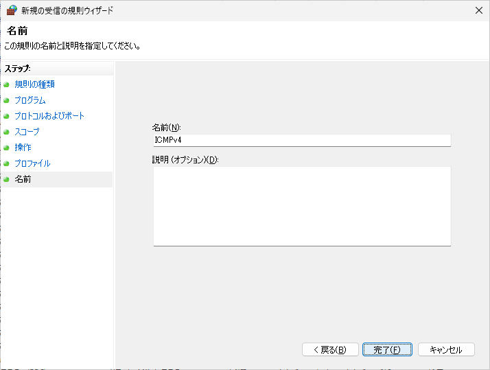Click inside the 説明 (オプション) text area
The image size is (490, 370).
[x=302, y=206]
